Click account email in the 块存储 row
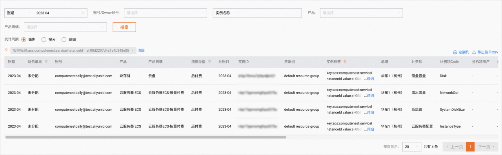This screenshot has width=502, height=155. [x=84, y=76]
